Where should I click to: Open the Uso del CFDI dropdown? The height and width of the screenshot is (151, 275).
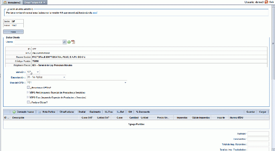pos(77,83)
